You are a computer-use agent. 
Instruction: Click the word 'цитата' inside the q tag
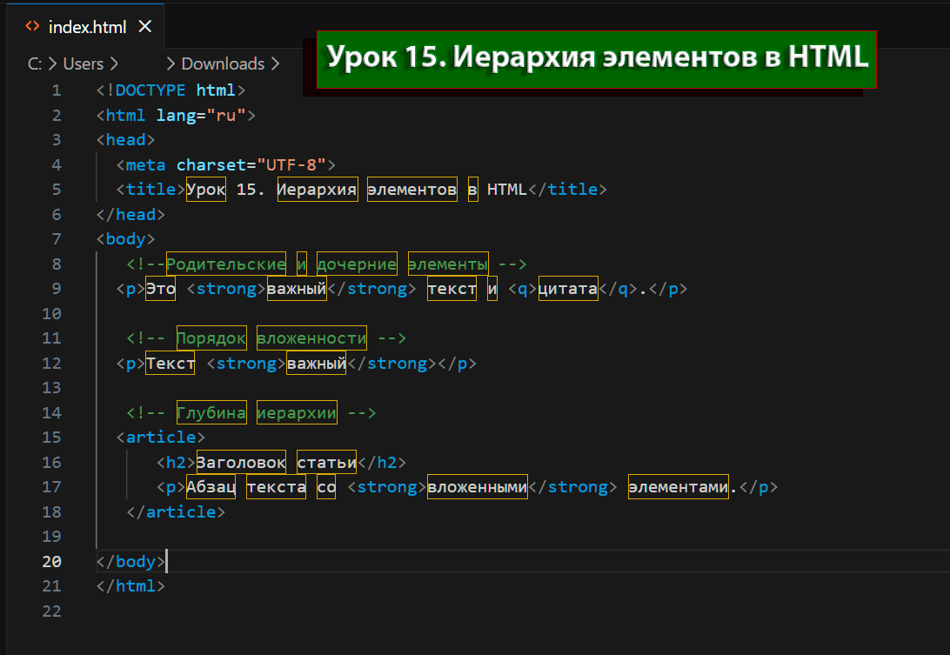click(x=568, y=289)
